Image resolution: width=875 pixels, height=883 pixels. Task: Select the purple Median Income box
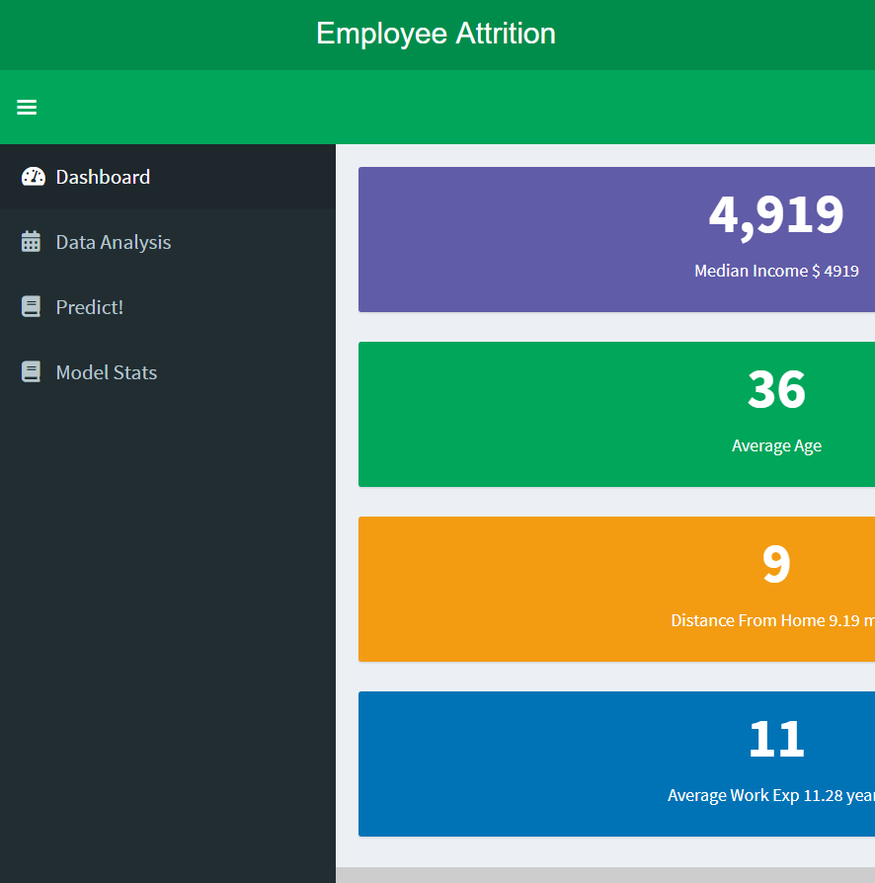click(616, 239)
